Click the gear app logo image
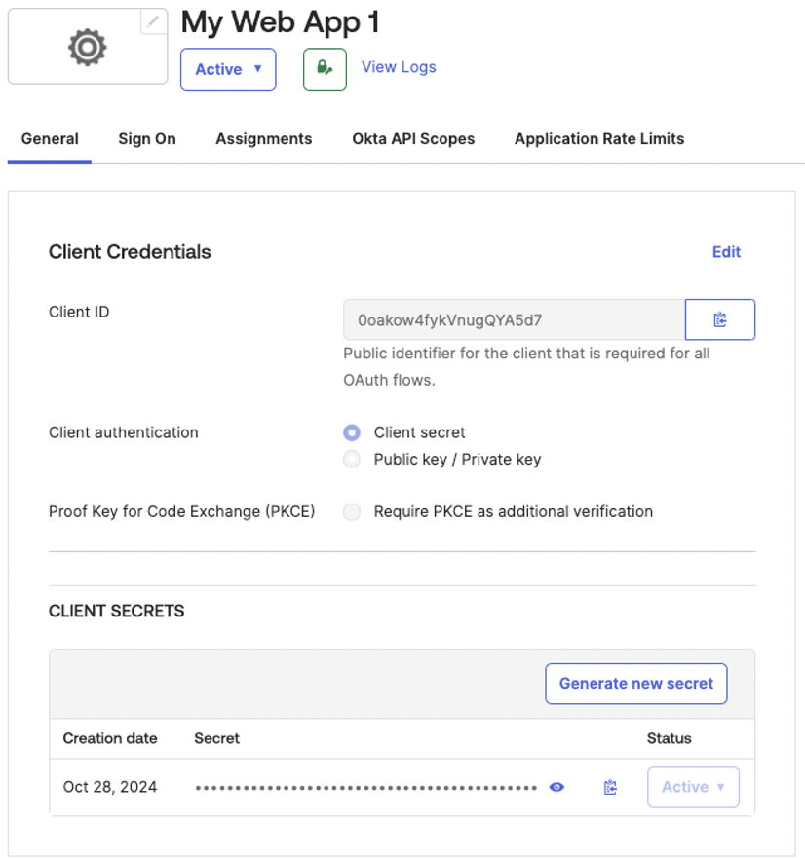The height and width of the screenshot is (859, 805). tap(87, 47)
